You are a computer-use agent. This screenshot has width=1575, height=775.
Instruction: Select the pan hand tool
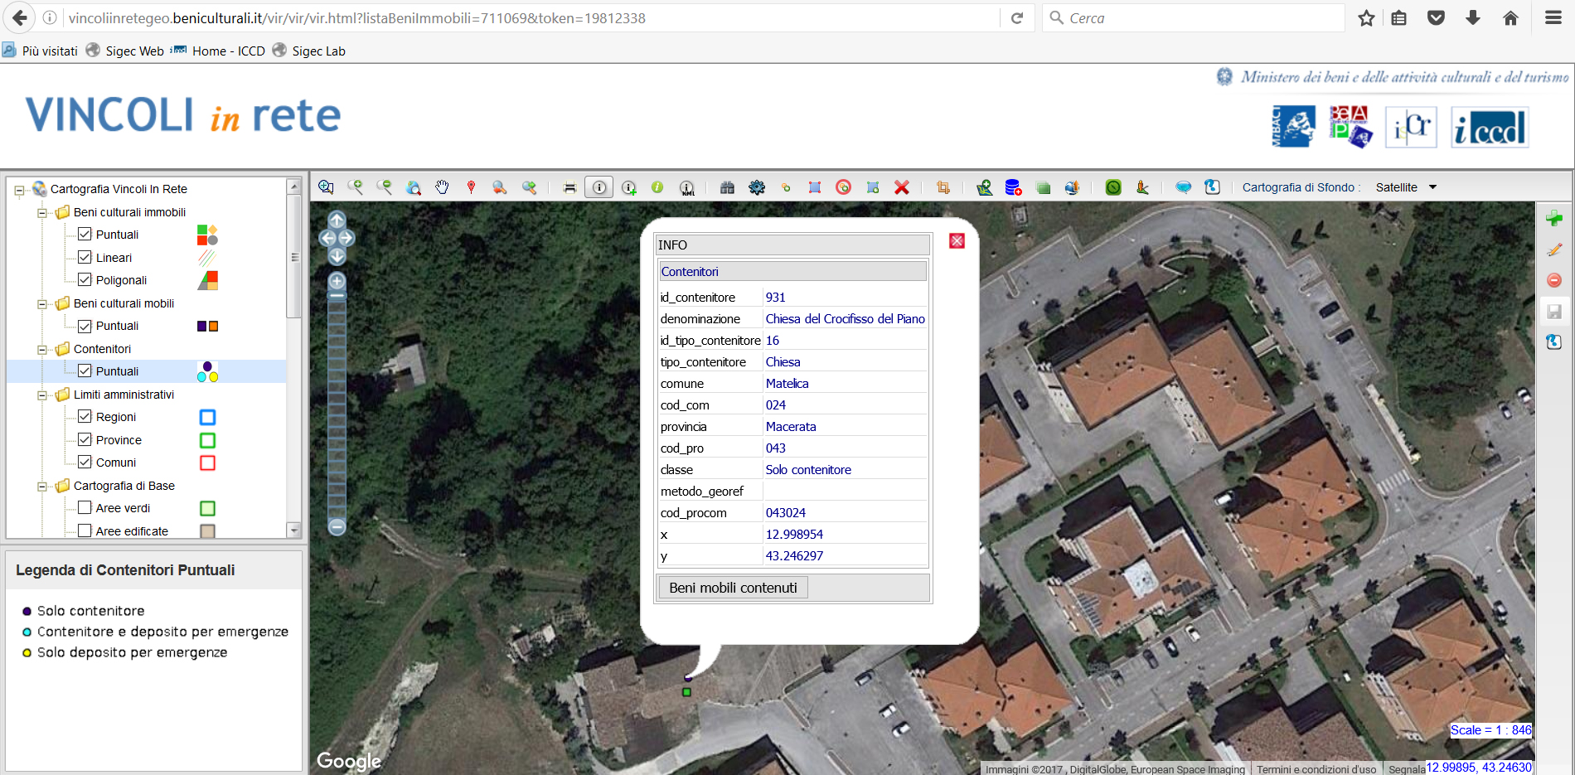point(442,187)
